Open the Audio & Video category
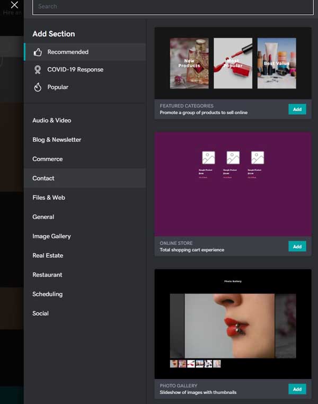This screenshot has height=404, width=318. tap(51, 120)
